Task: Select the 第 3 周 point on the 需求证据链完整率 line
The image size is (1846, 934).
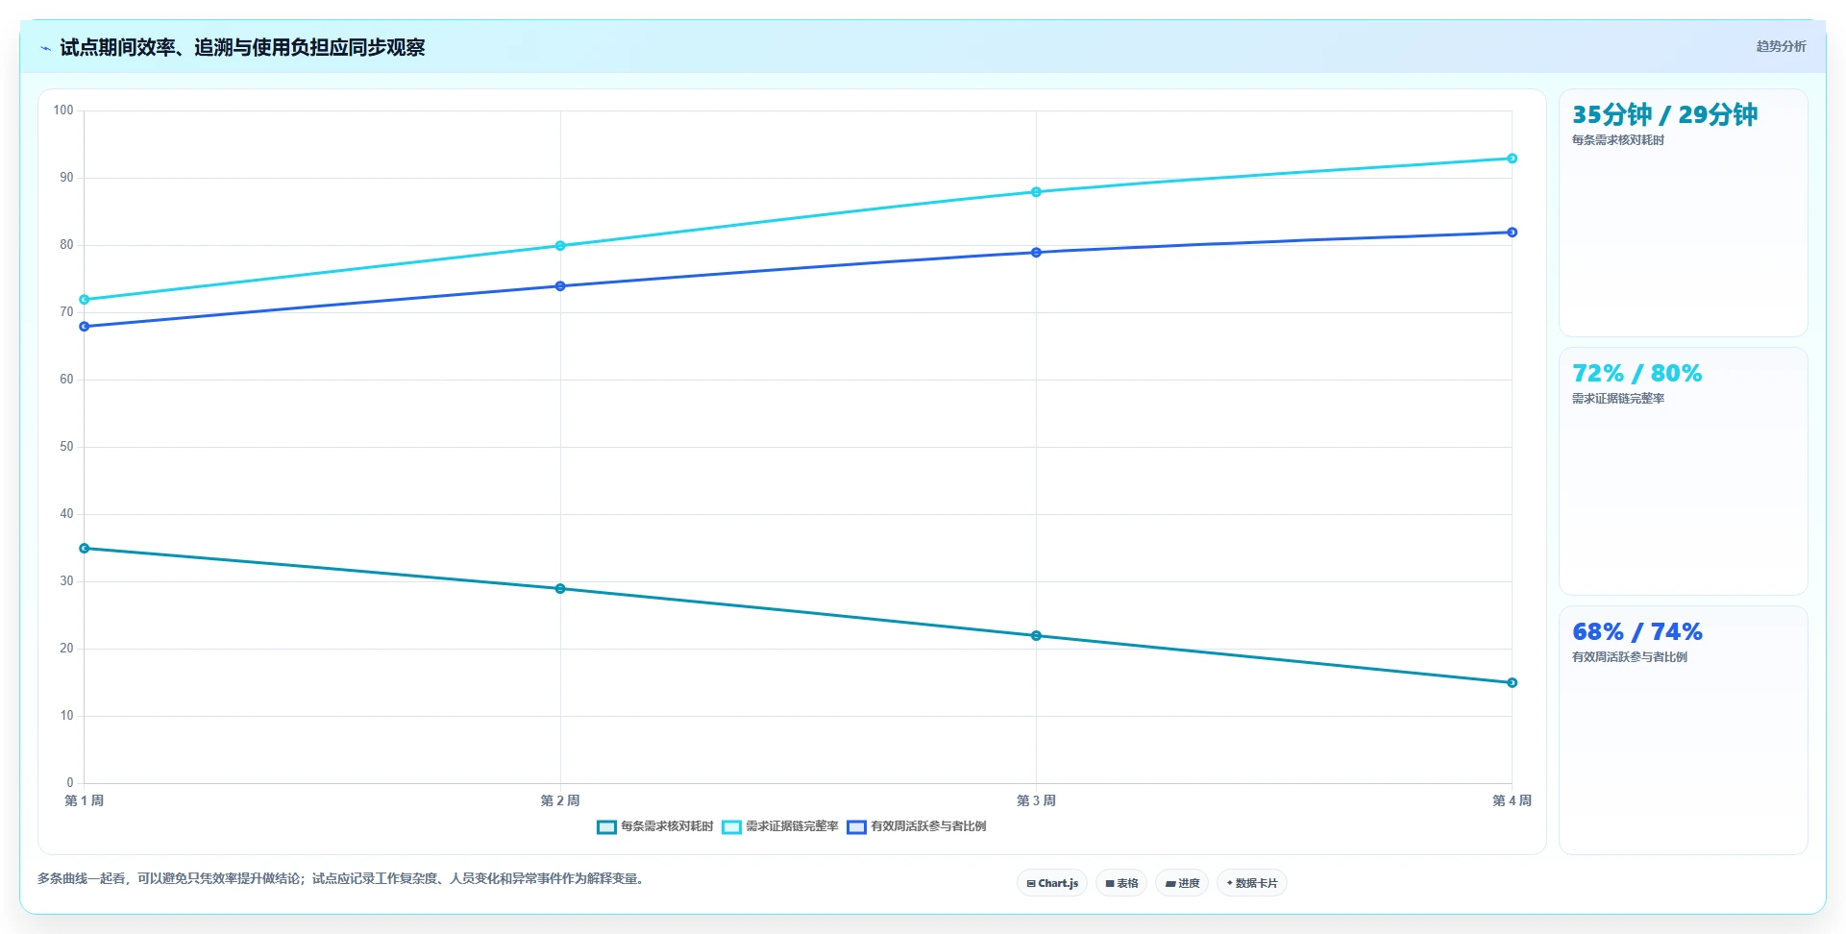Action: click(1036, 192)
